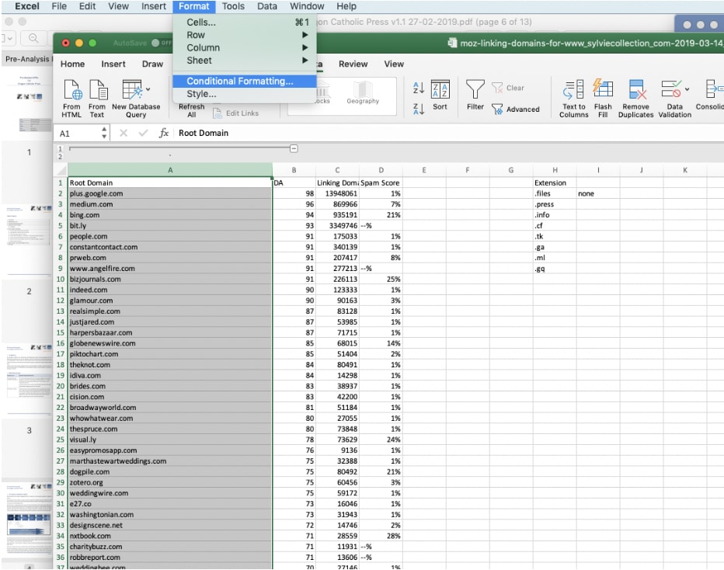Click cell with bizjournals.com
724x570 pixels.
(170, 280)
